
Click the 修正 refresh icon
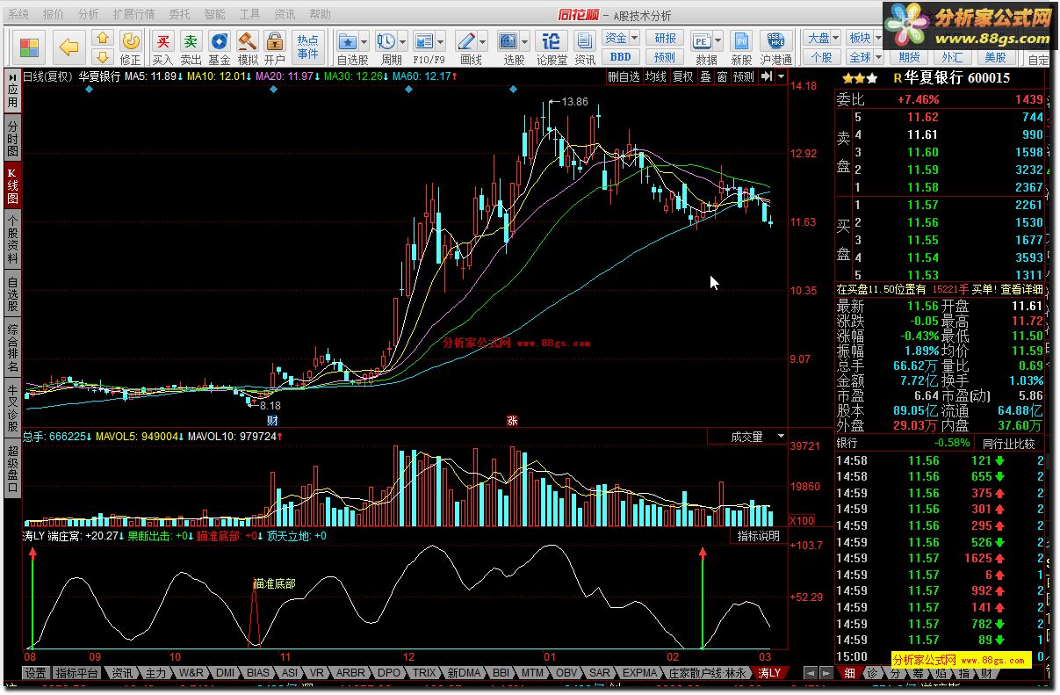[130, 40]
